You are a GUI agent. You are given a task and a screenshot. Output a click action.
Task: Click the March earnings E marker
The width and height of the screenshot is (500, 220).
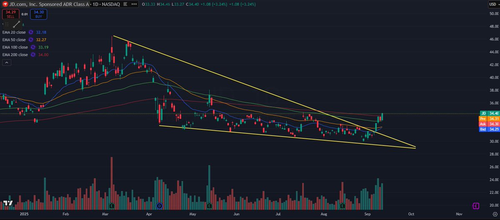pyautogui.click(x=112, y=205)
